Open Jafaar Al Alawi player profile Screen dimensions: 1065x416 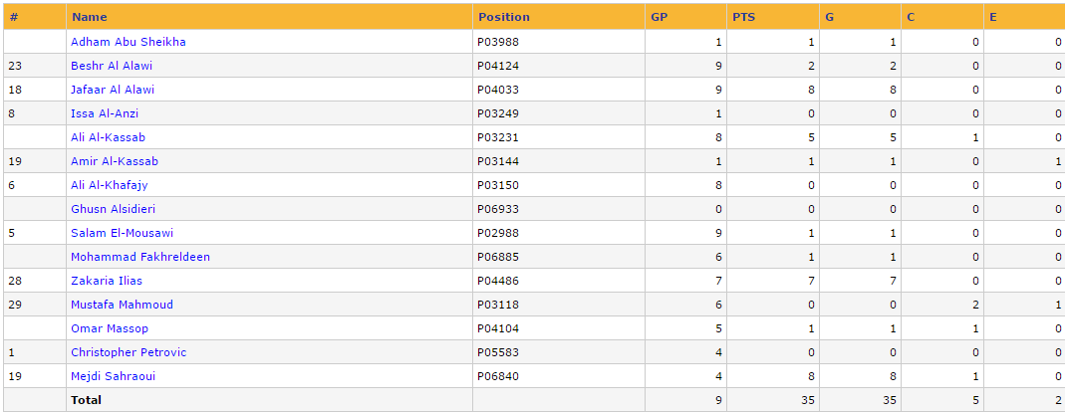(113, 90)
